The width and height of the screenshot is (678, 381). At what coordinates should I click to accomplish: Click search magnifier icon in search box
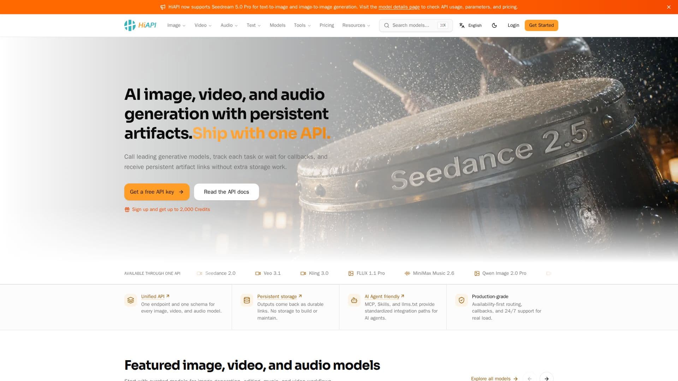click(387, 25)
